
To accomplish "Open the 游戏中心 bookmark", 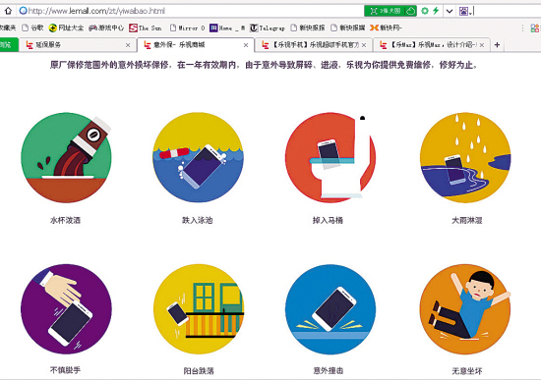I will click(106, 27).
